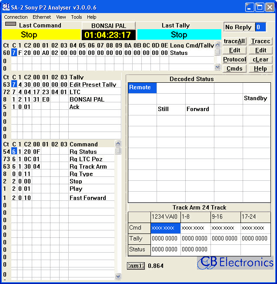The image size is (277, 284).
Task: Click the 1234 VAI0 column header
Action: click(x=165, y=217)
